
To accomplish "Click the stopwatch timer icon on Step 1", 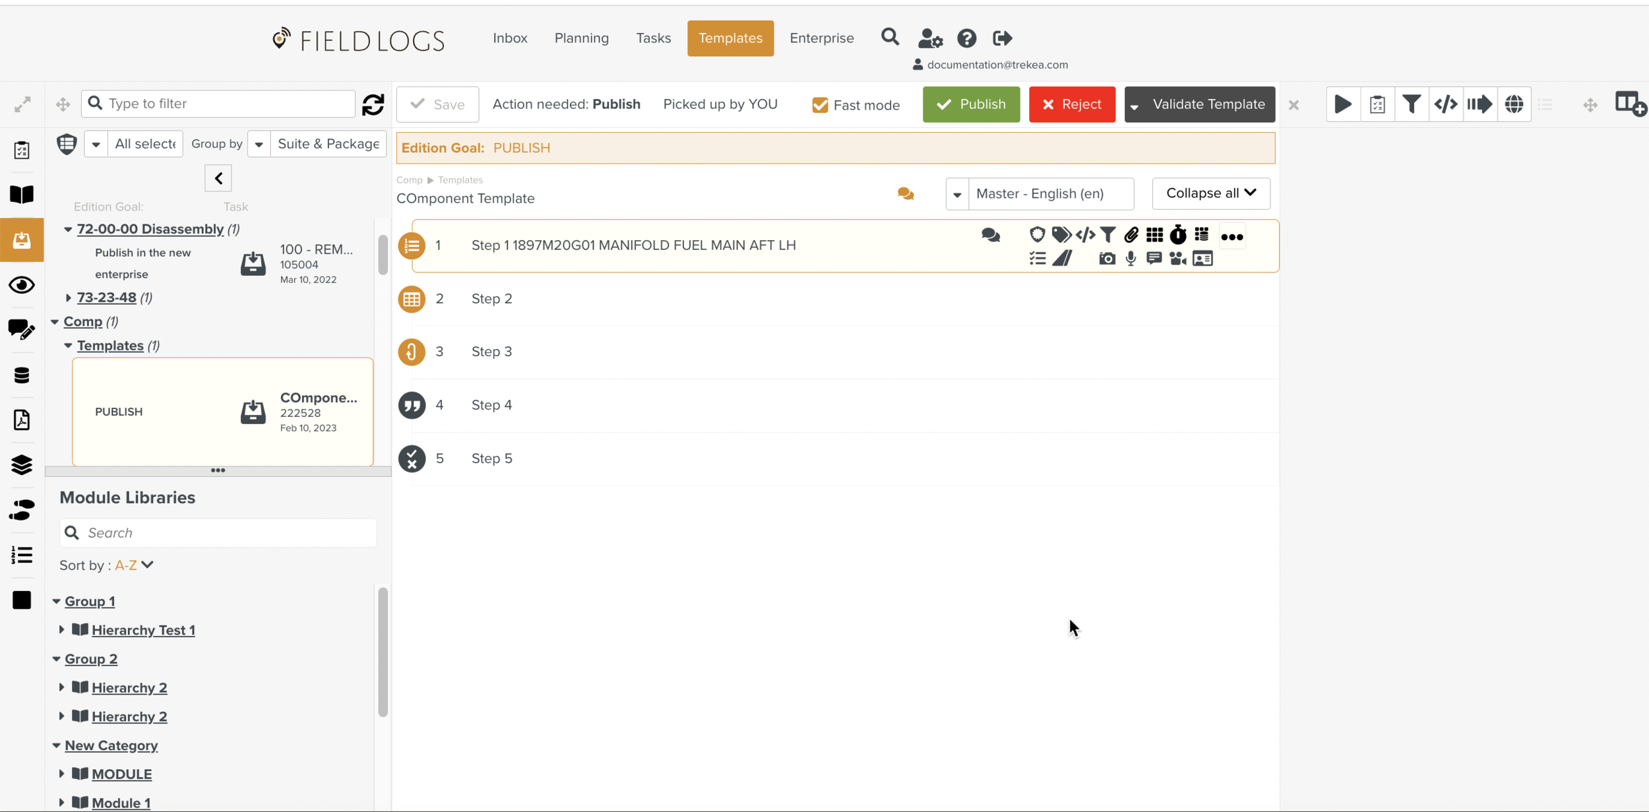I will click(1178, 235).
